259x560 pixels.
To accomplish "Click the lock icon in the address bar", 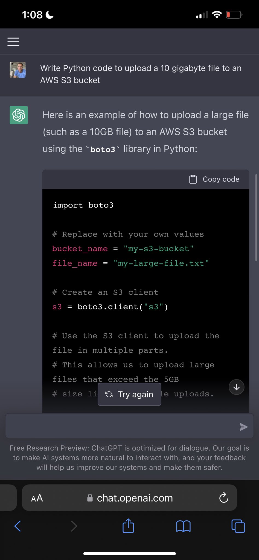I will tap(90, 498).
